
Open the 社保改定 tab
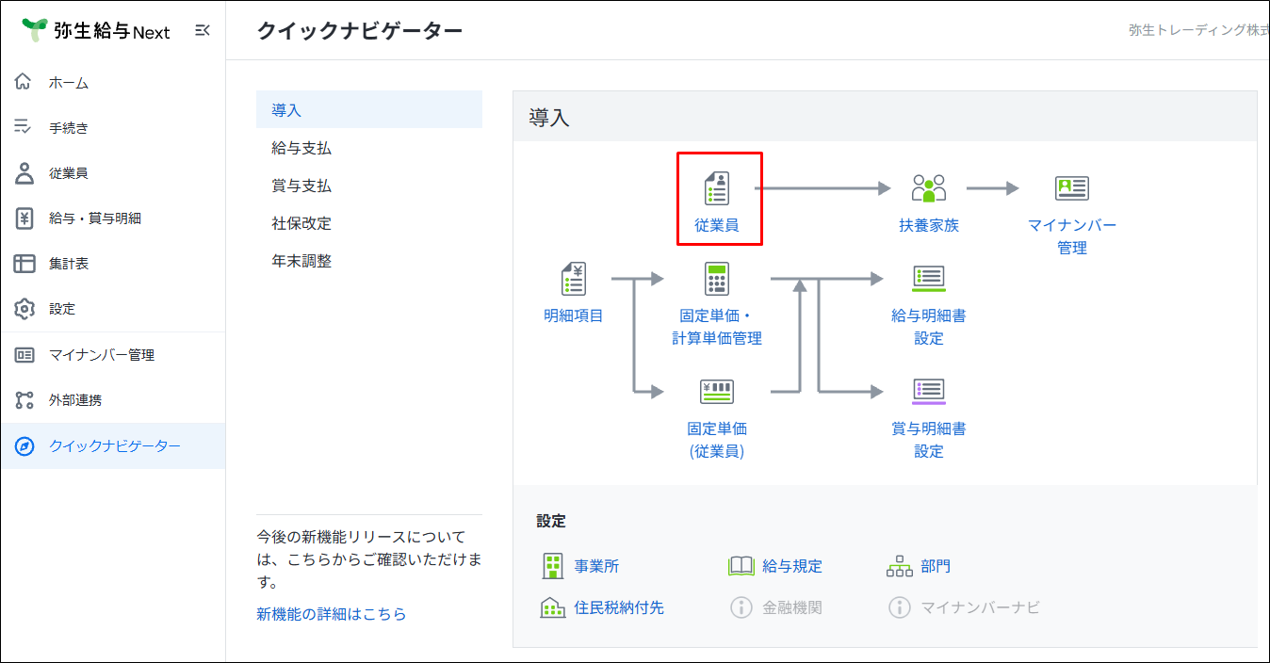tap(301, 223)
